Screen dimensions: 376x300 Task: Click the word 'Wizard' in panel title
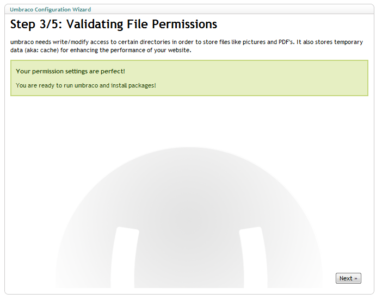coord(82,10)
